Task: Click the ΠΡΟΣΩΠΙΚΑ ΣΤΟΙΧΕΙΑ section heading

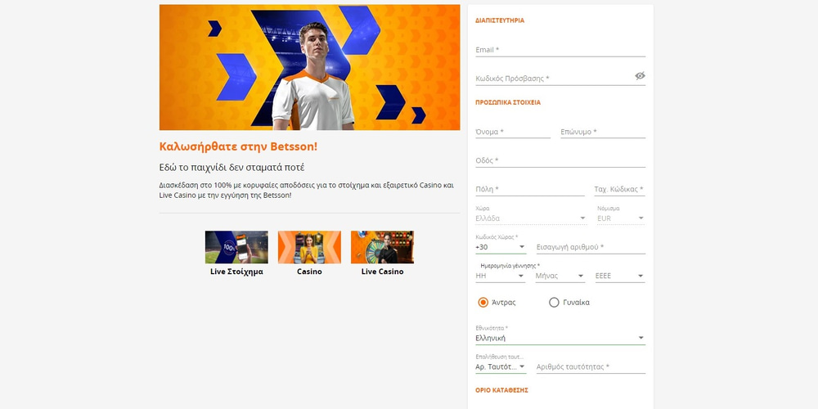Action: click(508, 103)
